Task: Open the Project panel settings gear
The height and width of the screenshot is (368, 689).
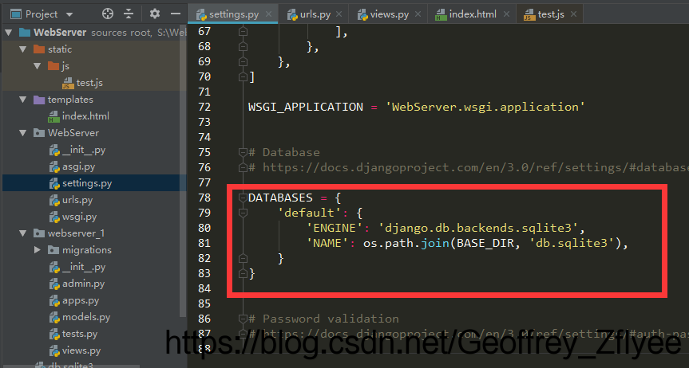Action: [x=154, y=14]
